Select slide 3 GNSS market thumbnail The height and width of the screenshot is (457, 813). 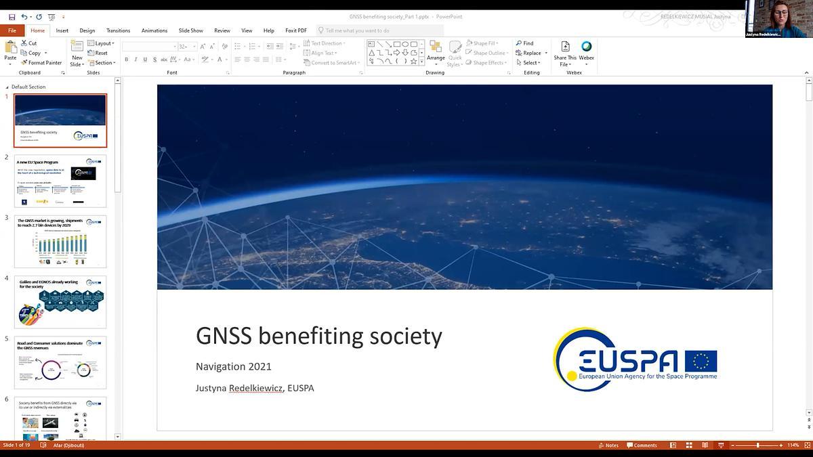click(60, 241)
